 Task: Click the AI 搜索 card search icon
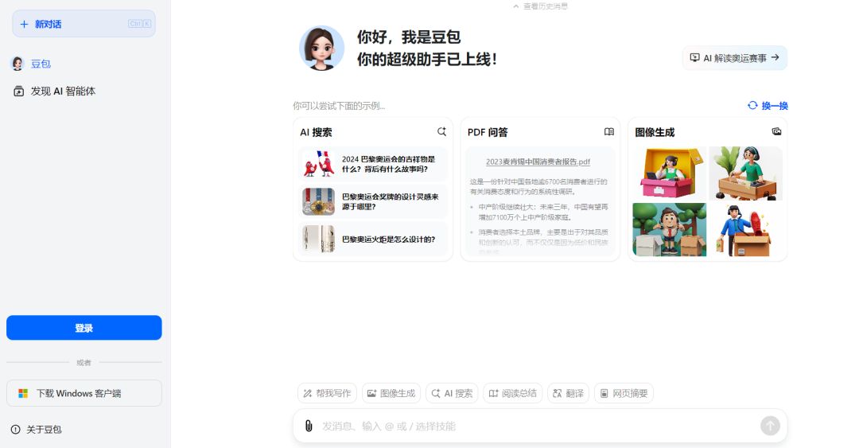[x=441, y=131]
